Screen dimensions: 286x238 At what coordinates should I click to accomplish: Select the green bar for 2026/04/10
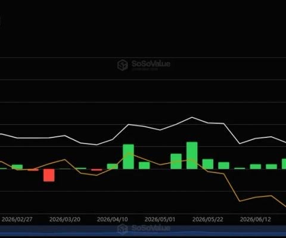coord(113,167)
